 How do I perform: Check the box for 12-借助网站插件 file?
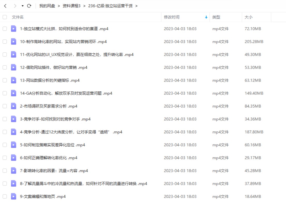click(5, 68)
